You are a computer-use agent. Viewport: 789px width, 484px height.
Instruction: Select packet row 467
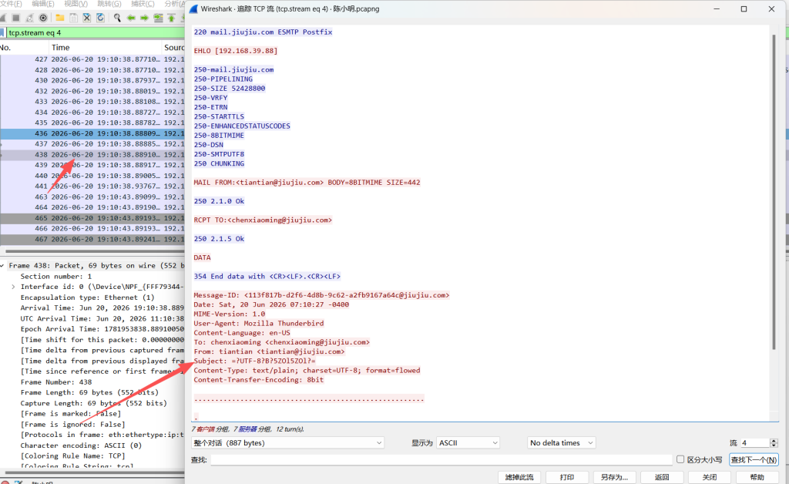point(92,239)
